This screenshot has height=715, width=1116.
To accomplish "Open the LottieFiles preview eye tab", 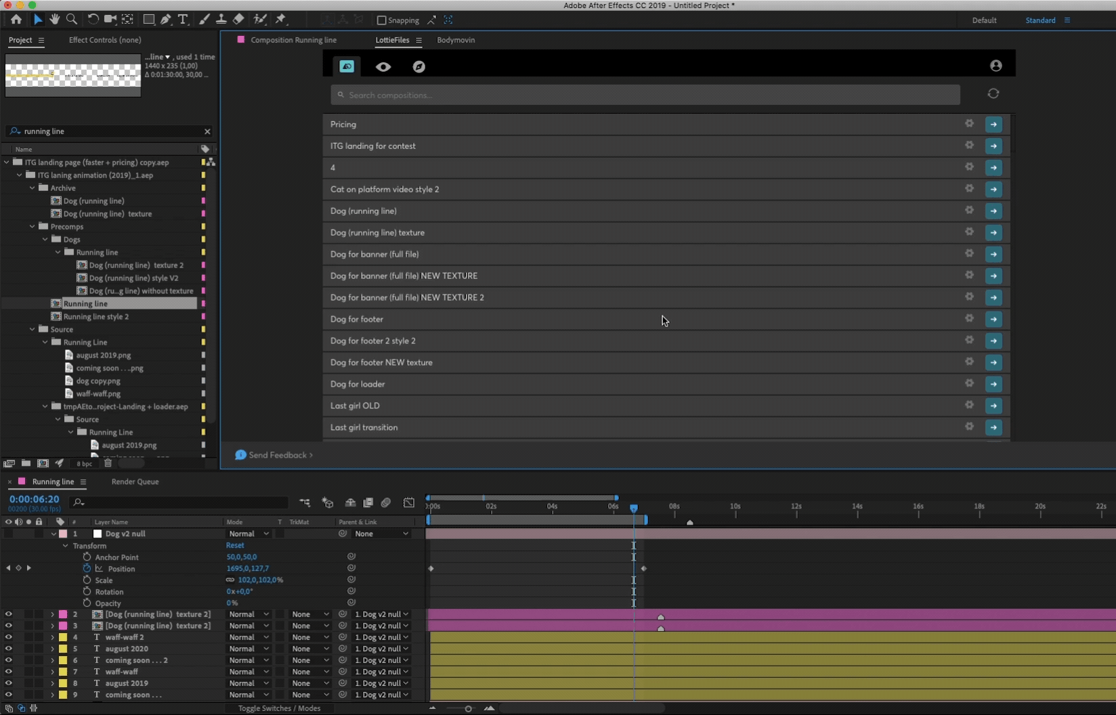I will click(383, 66).
